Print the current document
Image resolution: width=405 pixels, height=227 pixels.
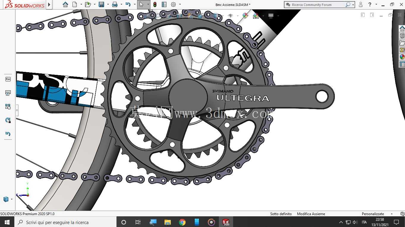coord(115,4)
